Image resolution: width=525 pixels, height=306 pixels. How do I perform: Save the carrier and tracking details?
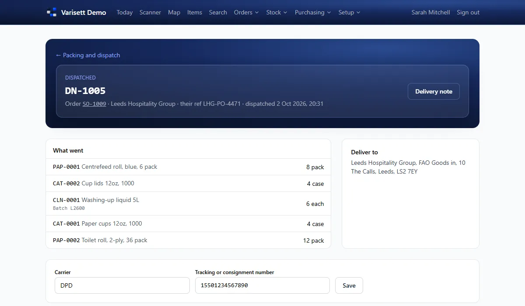click(349, 285)
